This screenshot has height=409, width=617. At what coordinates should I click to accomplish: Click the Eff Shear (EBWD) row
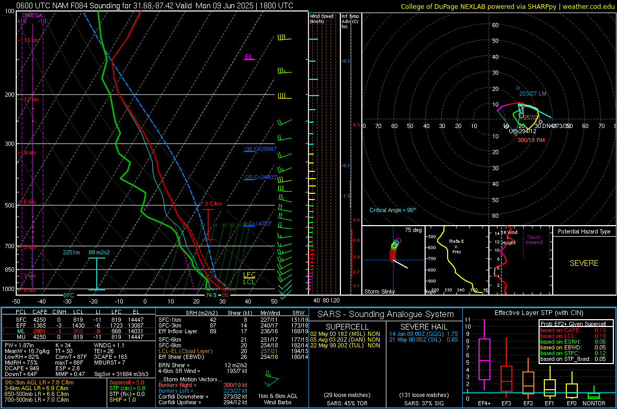233,357
